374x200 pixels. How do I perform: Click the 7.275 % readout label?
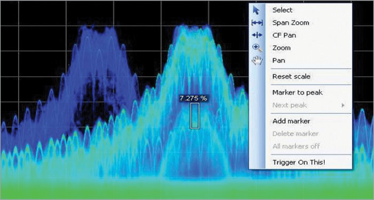pyautogui.click(x=193, y=99)
